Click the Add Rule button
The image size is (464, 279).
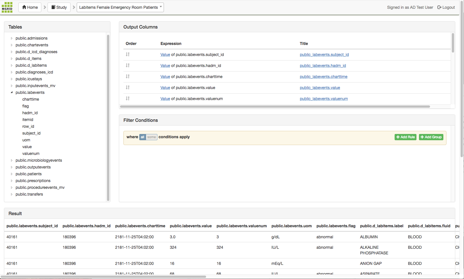(405, 137)
